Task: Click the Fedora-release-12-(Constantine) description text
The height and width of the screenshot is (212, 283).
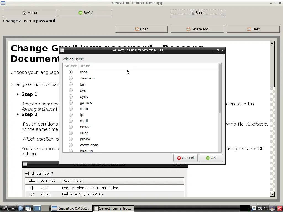Action: [x=91, y=188]
